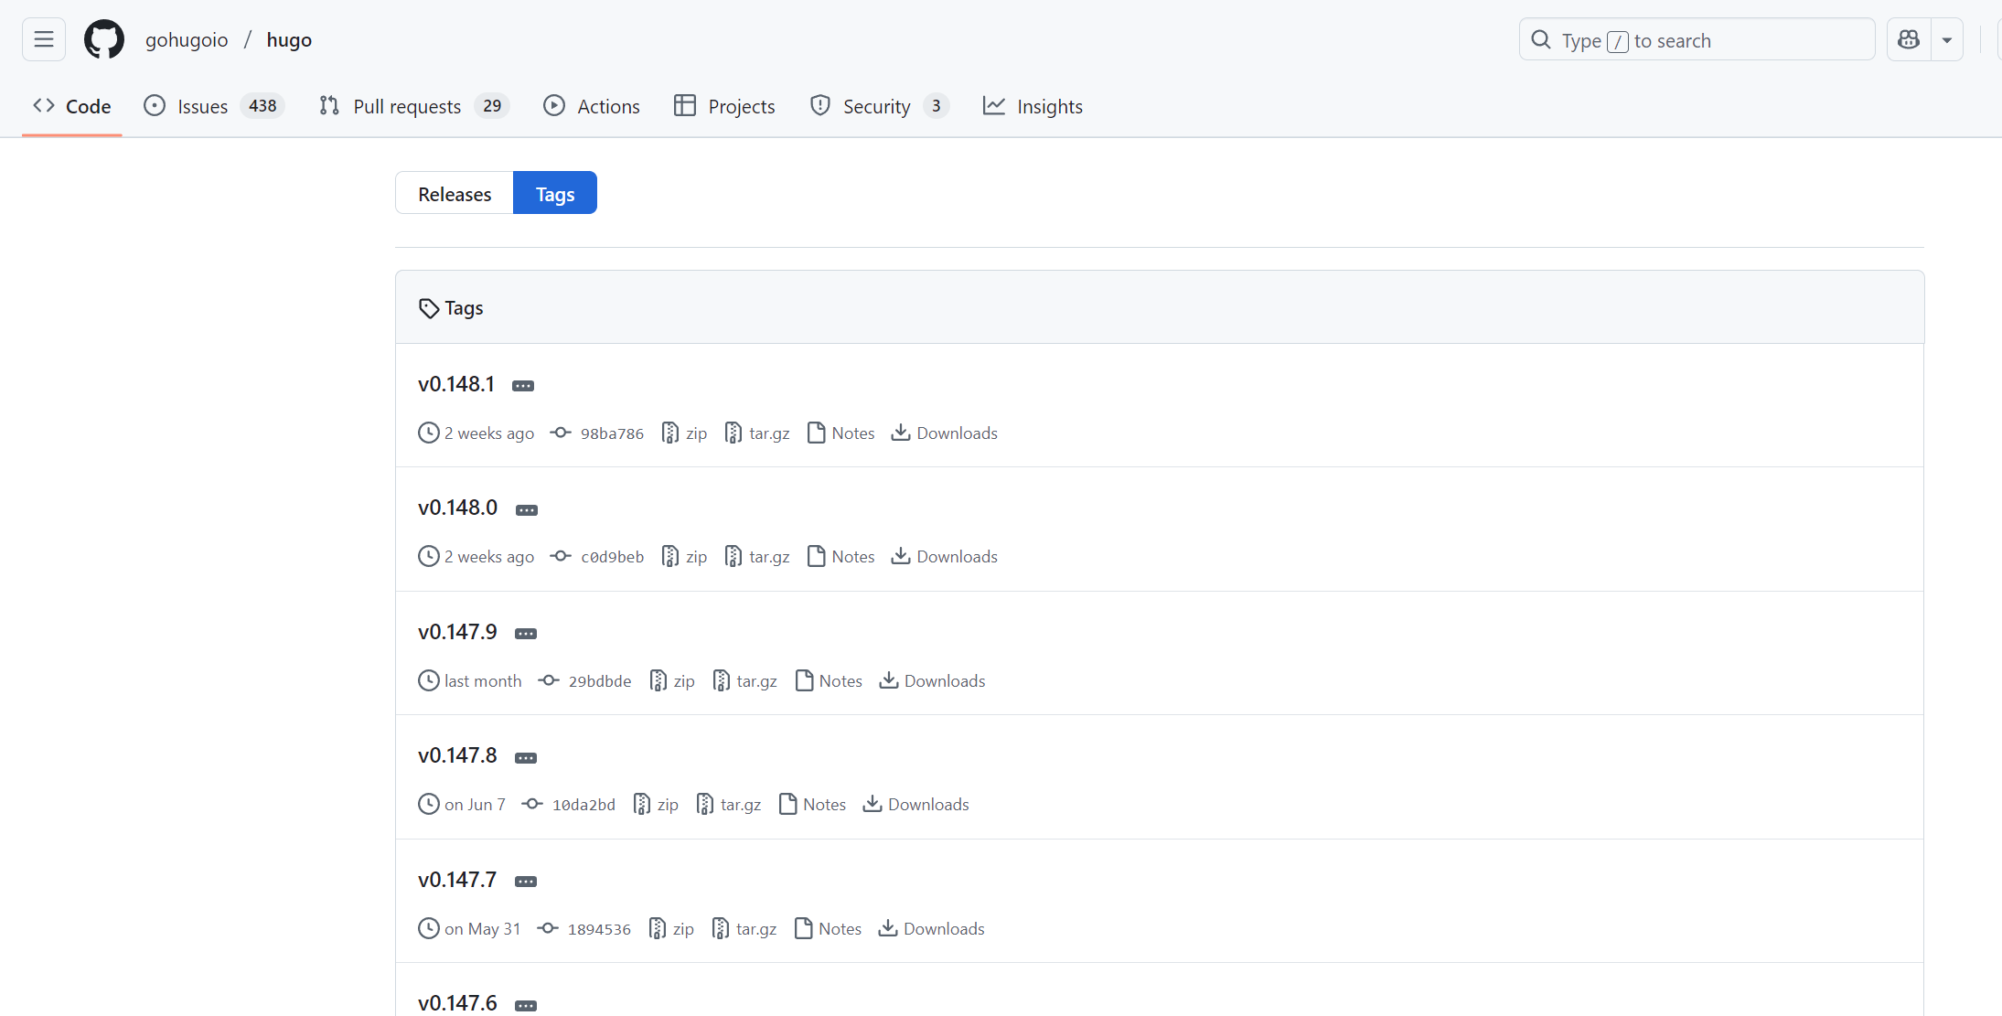Expand v0.147.9 tag details ellipsis
This screenshot has height=1016, width=2002.
pos(526,634)
